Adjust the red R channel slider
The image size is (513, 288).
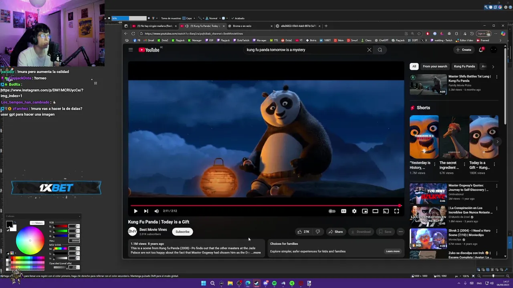61,226
